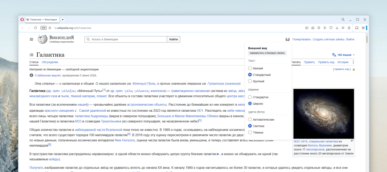Switch to the Обсуждение tab

50,62
